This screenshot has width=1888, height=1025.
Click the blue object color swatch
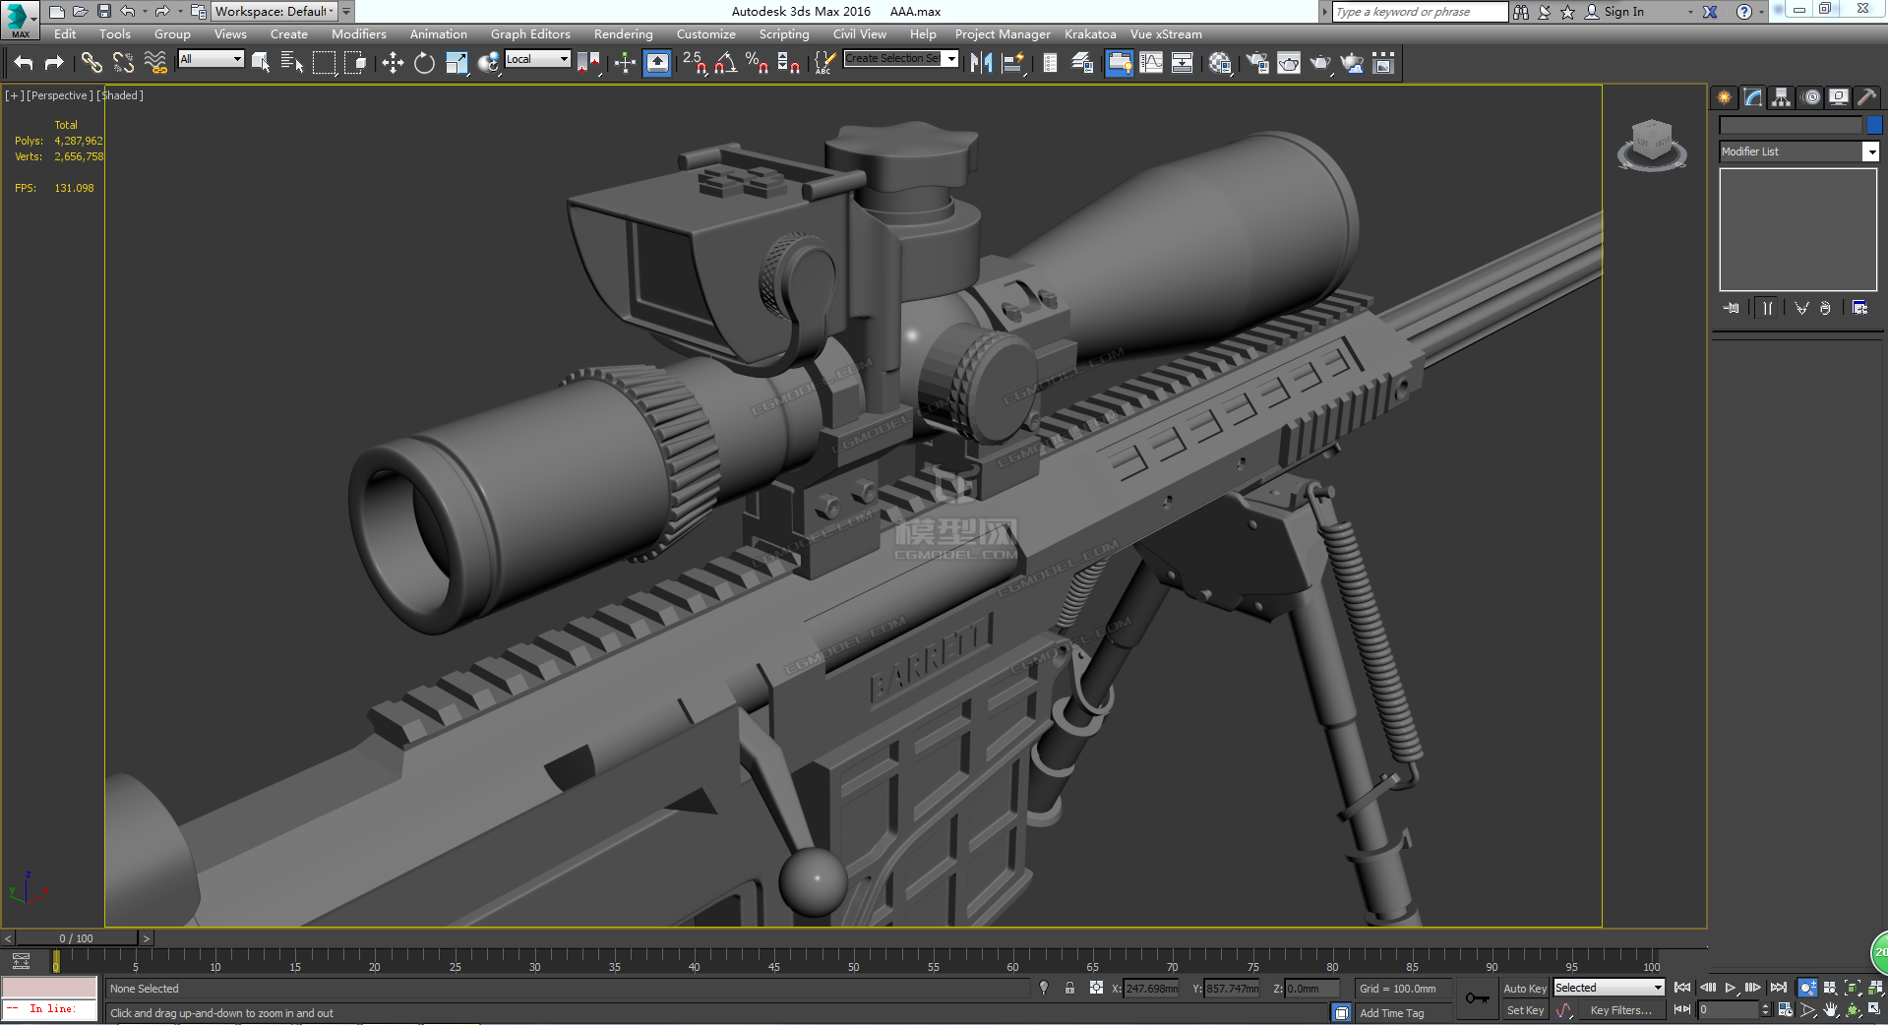click(x=1874, y=125)
